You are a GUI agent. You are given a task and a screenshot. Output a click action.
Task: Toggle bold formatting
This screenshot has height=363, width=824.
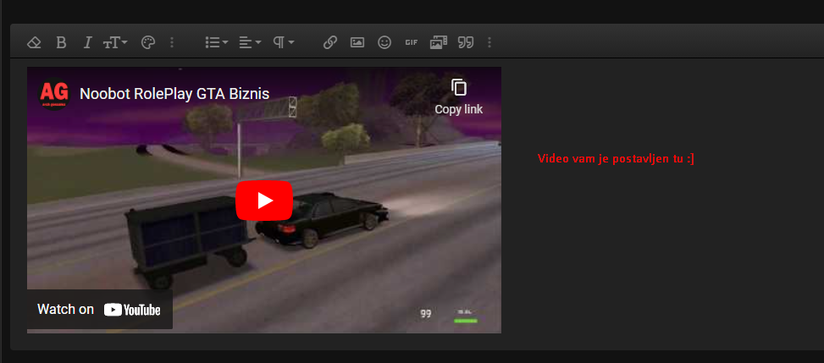pos(61,42)
